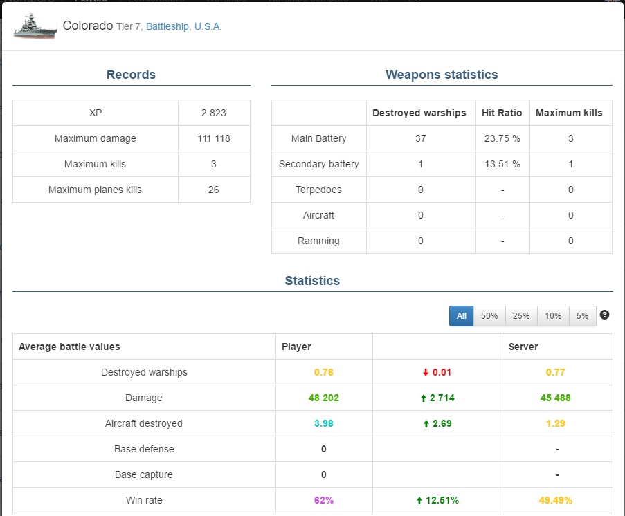Switch statistics filter to 50%
The width and height of the screenshot is (625, 516).
[489, 316]
